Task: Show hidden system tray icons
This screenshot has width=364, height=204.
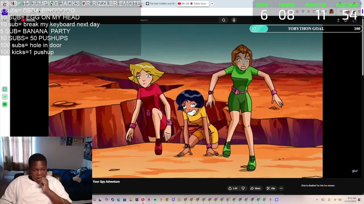Action: tap(317, 200)
